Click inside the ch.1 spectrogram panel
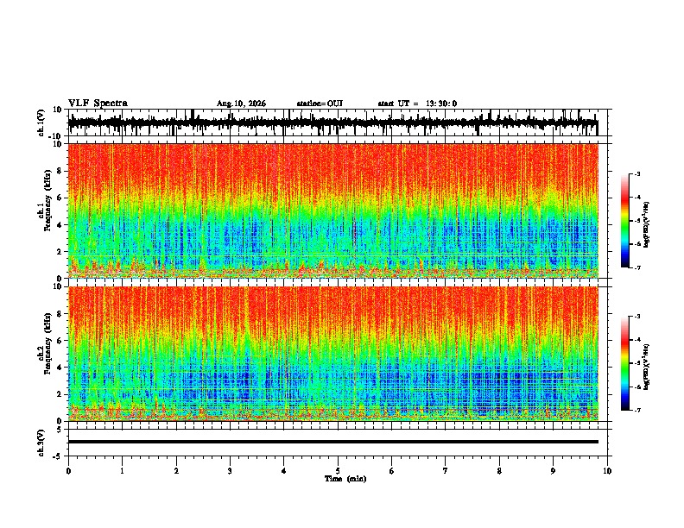684x528 pixels. 333,211
